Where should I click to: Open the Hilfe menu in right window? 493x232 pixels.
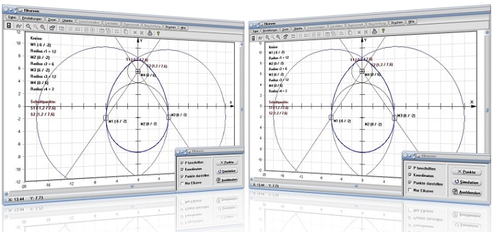coord(412,22)
